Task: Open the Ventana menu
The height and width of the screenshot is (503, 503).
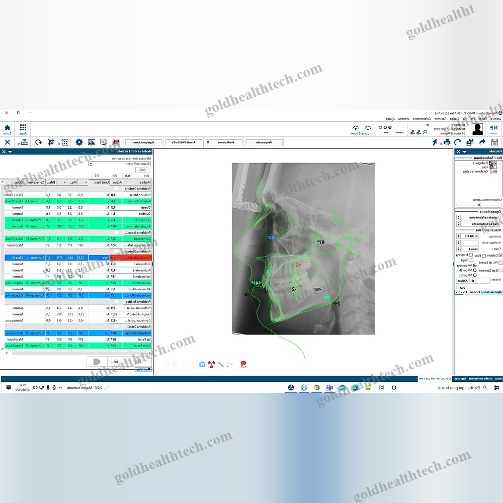Action: [404, 119]
